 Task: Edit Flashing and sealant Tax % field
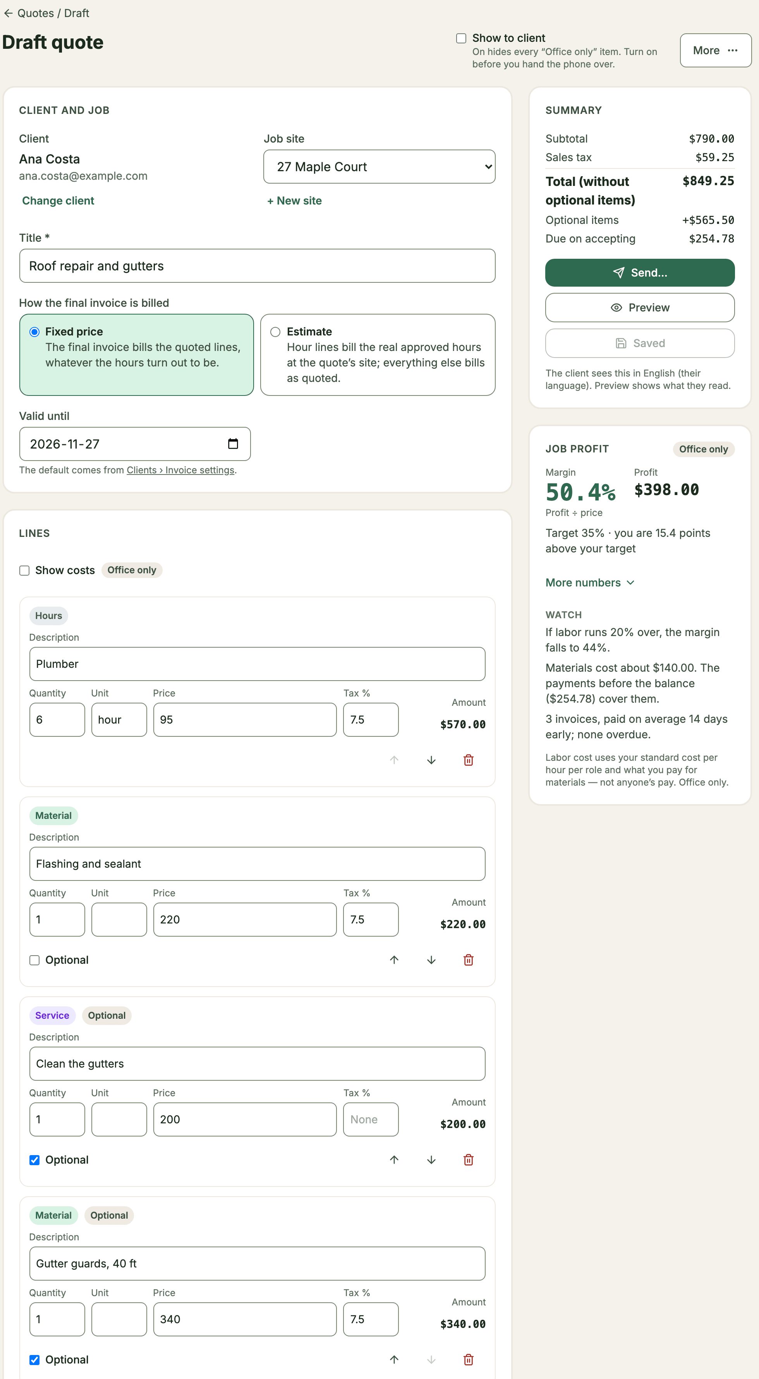point(371,919)
